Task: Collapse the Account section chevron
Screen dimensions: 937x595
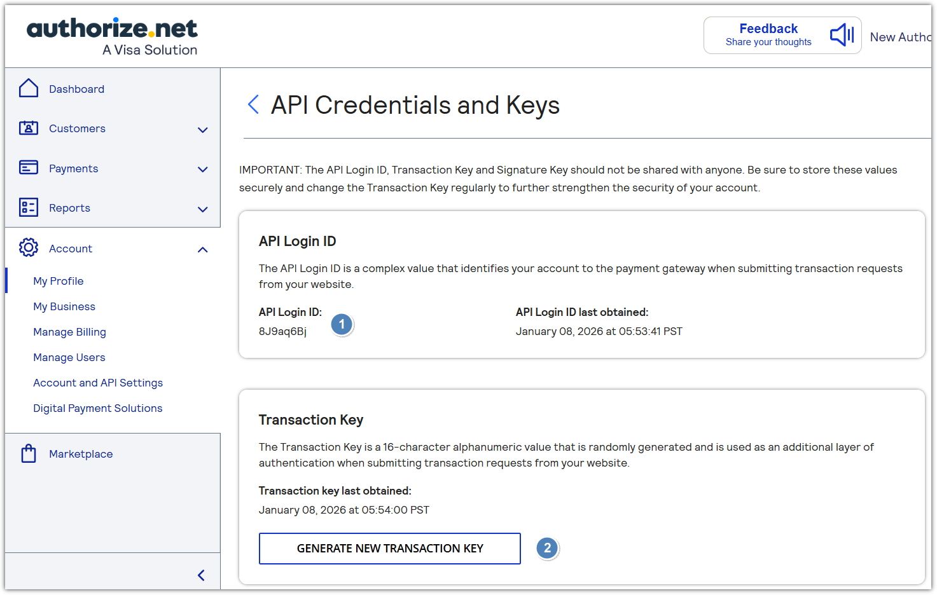Action: coord(203,250)
